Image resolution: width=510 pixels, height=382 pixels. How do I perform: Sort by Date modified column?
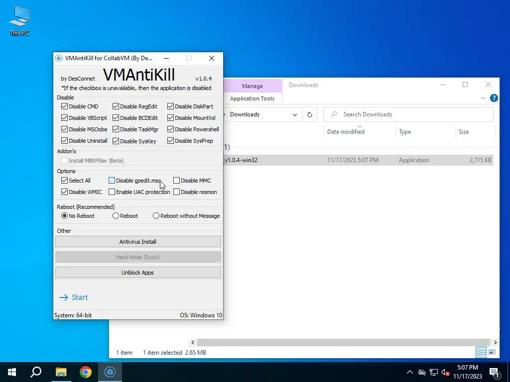[x=346, y=131]
